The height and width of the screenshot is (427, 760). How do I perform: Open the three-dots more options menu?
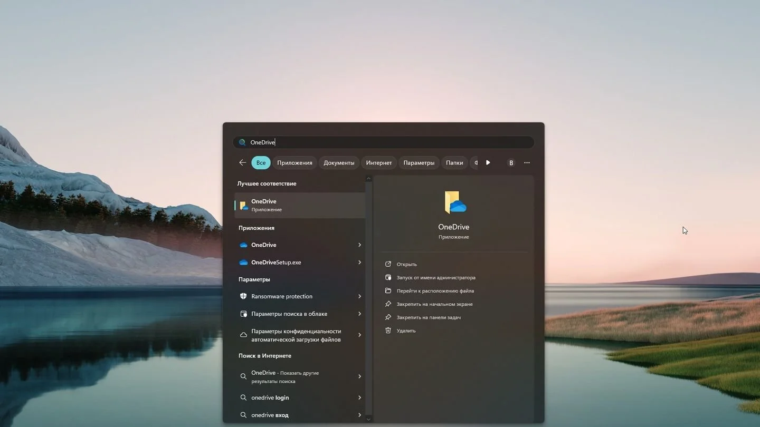point(527,162)
